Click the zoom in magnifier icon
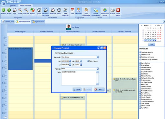Viewport: 165px width, 119px height. [20, 10]
